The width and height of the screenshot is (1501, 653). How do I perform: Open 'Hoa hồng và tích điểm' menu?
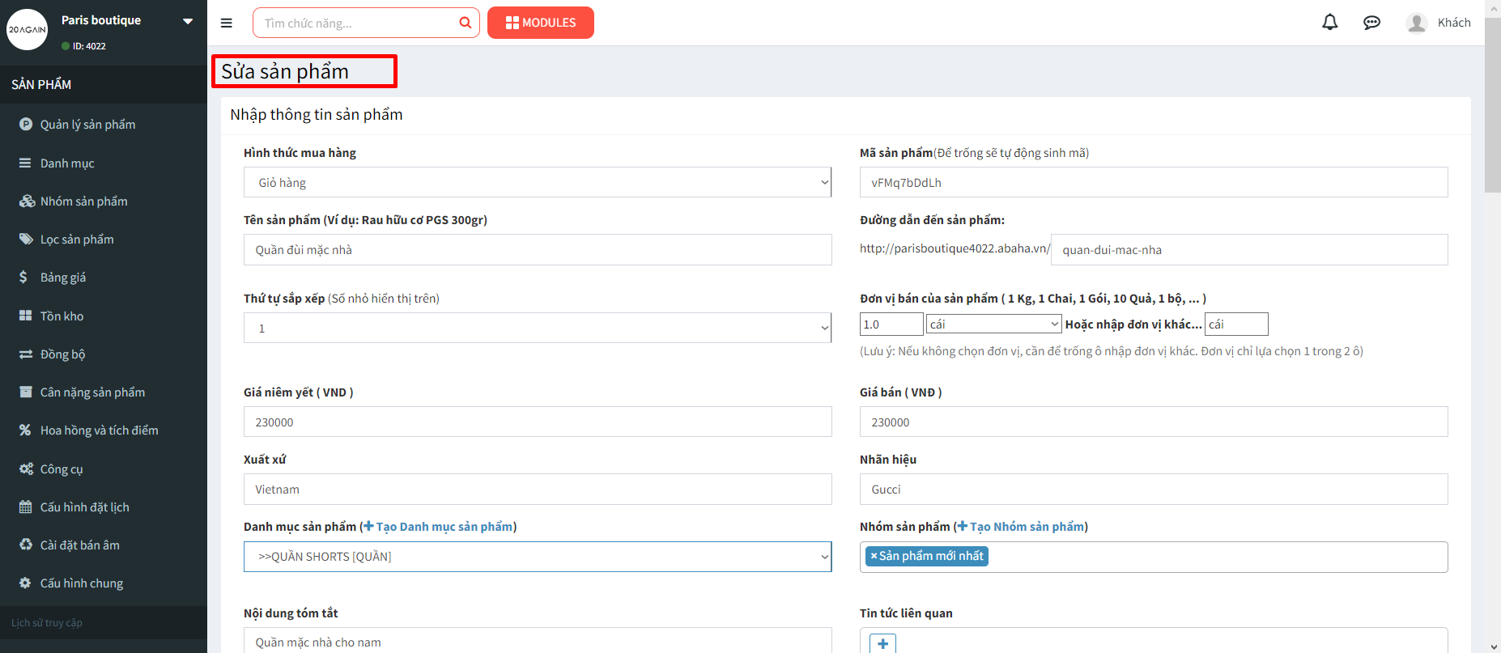(x=99, y=430)
